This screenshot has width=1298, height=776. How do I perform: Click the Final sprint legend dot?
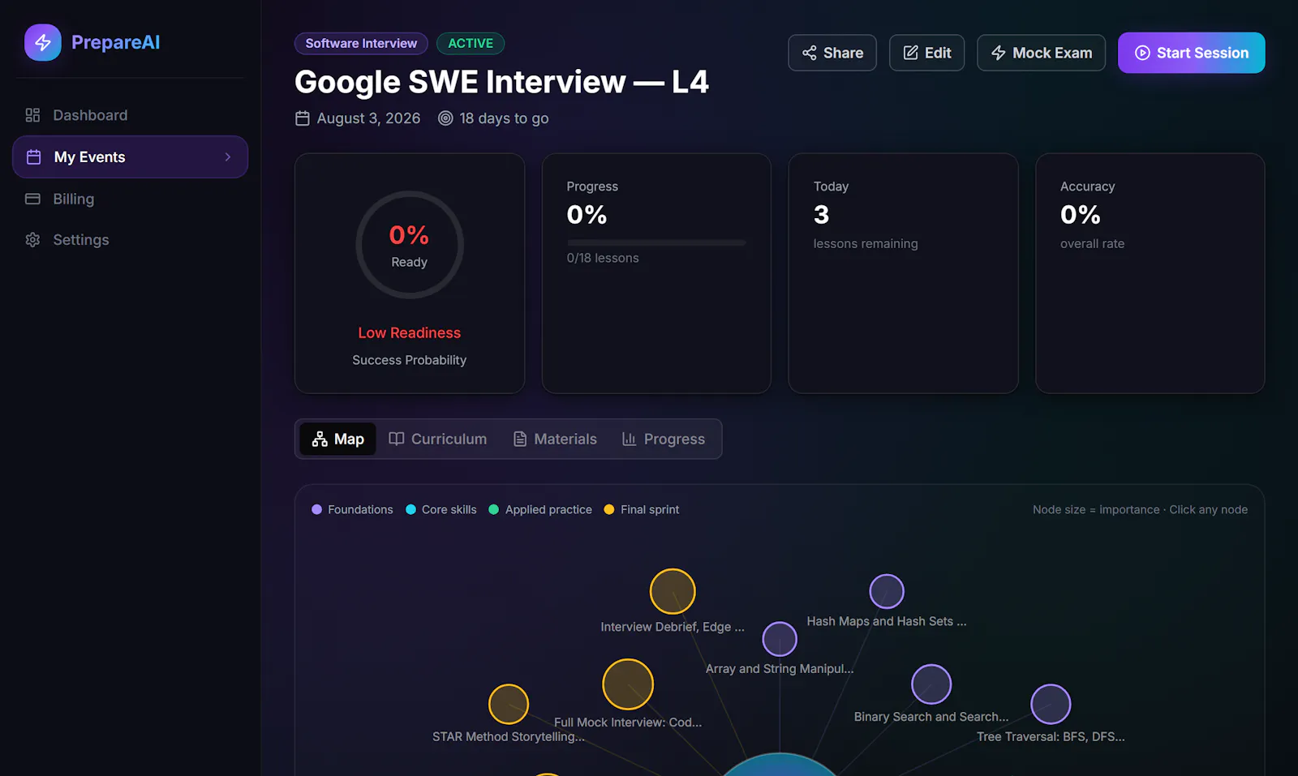pyautogui.click(x=609, y=509)
